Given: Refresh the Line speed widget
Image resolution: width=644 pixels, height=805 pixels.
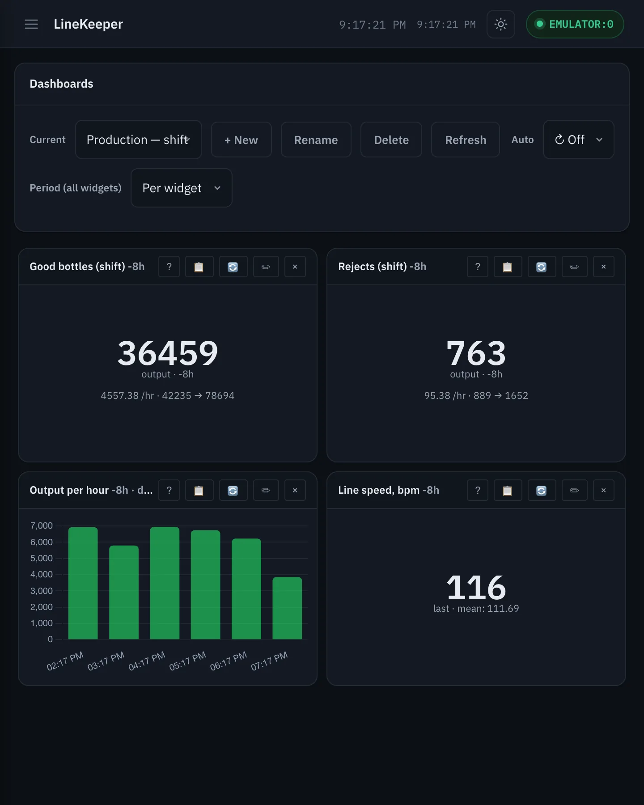Looking at the screenshot, I should click(x=542, y=490).
